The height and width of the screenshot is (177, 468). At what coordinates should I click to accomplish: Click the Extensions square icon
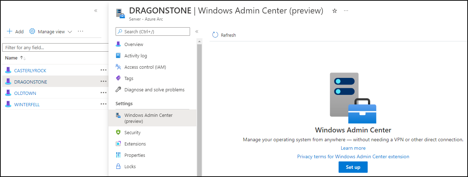tap(118, 144)
